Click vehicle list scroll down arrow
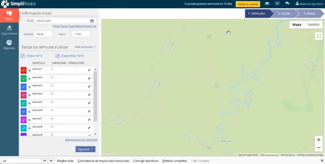Screen dimensions: 325x164 (x=95, y=134)
